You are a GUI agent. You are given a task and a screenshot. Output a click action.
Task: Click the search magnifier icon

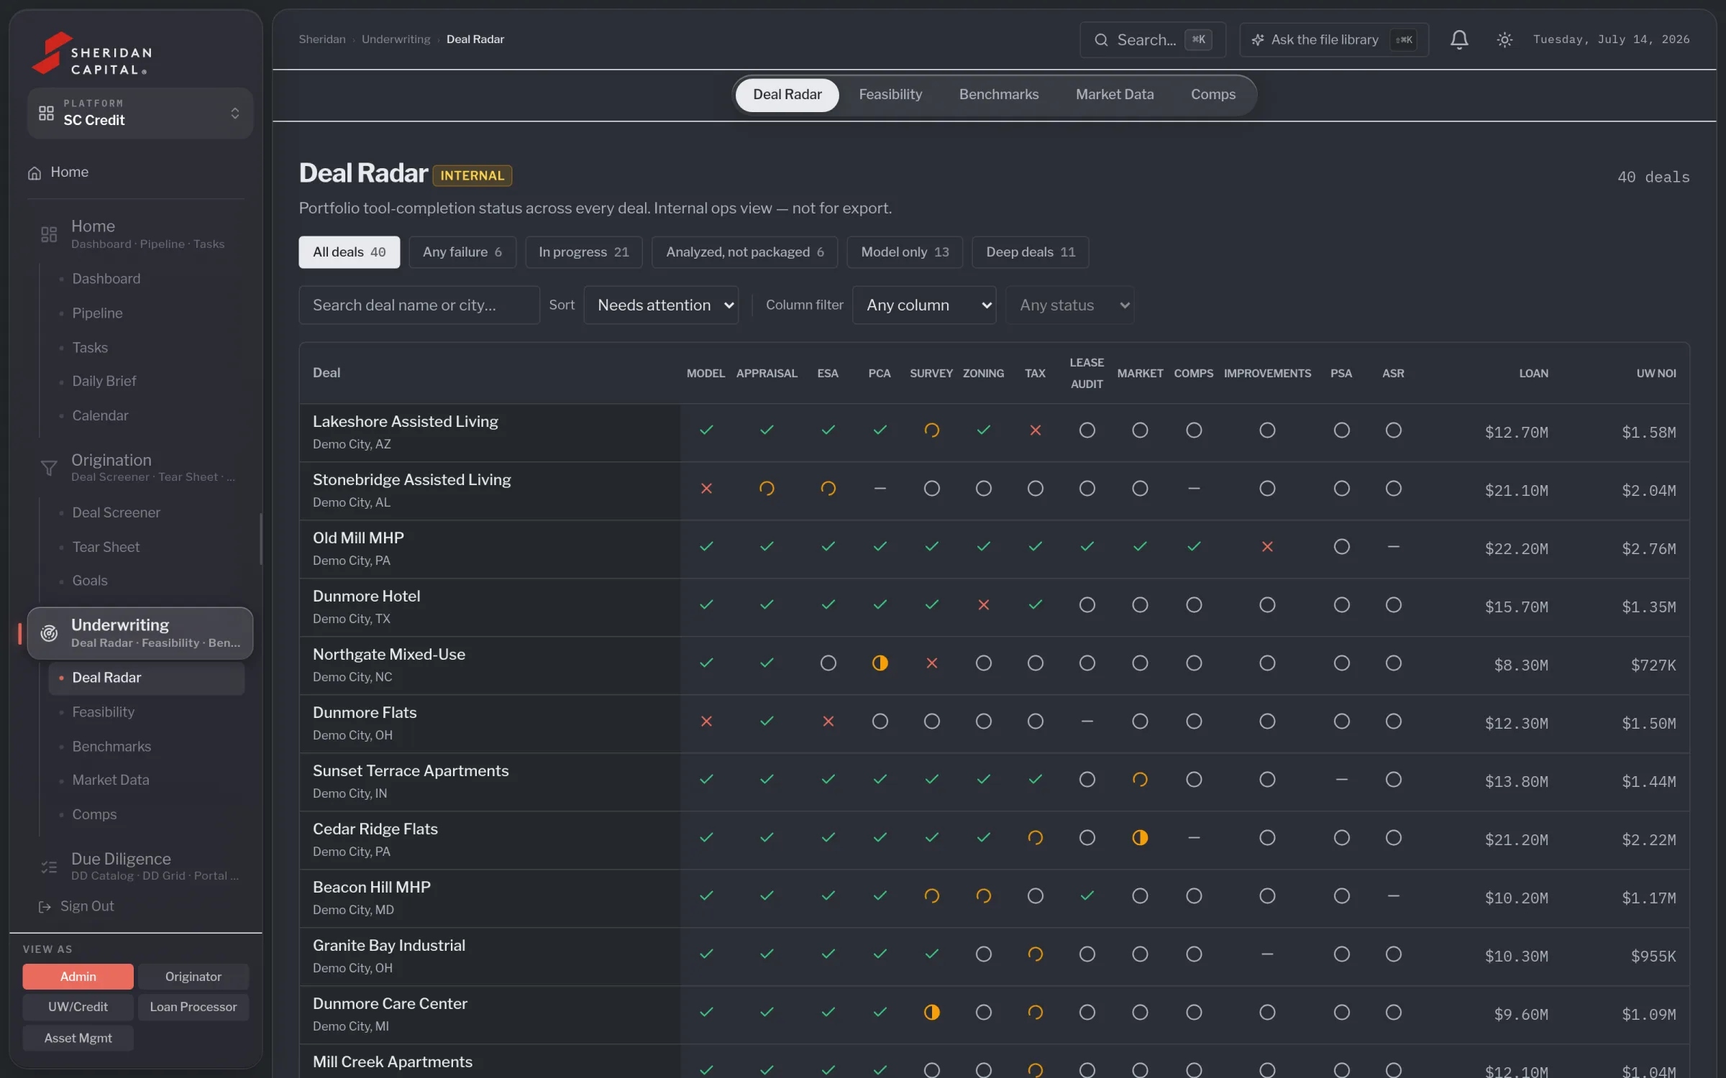tap(1100, 40)
